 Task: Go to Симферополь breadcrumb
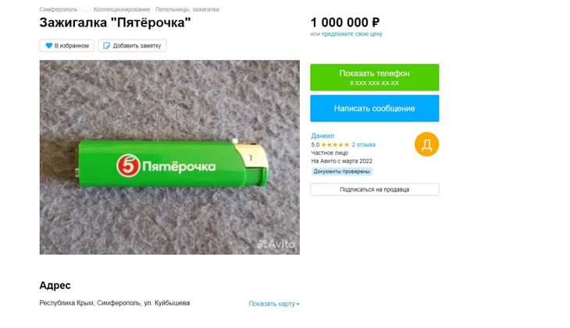pos(59,9)
